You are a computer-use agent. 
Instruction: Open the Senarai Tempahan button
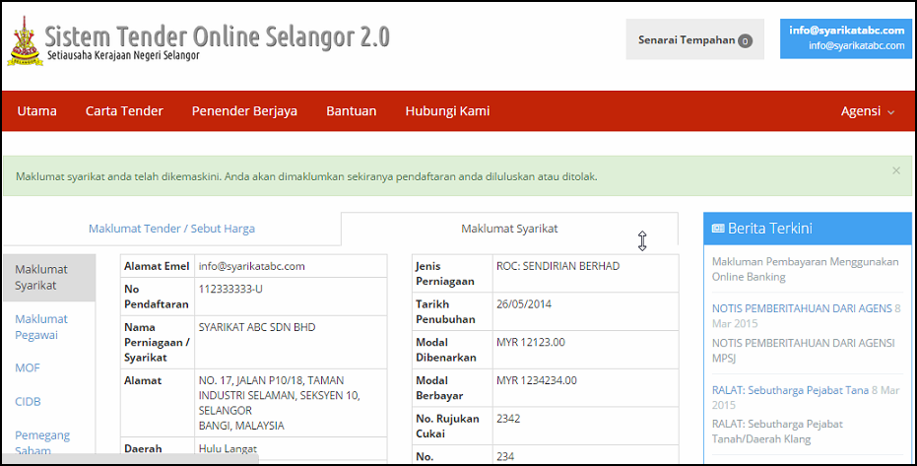687,40
